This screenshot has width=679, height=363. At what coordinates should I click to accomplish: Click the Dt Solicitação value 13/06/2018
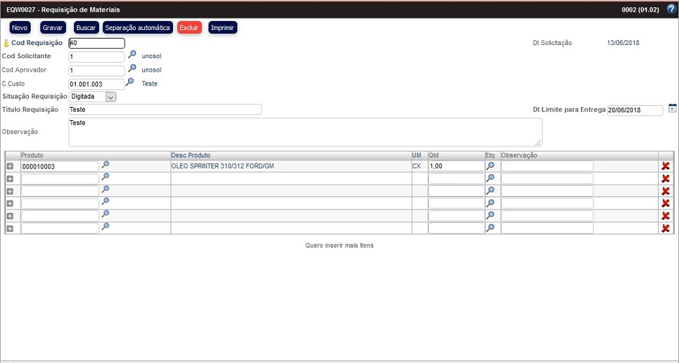(x=623, y=43)
